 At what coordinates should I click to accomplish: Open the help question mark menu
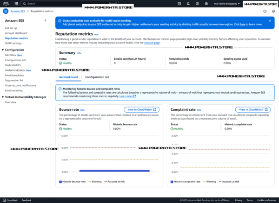click(x=197, y=4)
